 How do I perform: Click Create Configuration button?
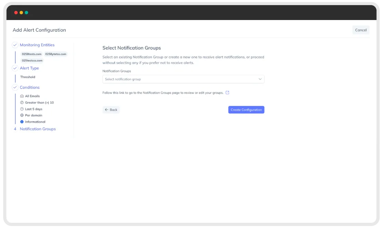coord(246,110)
